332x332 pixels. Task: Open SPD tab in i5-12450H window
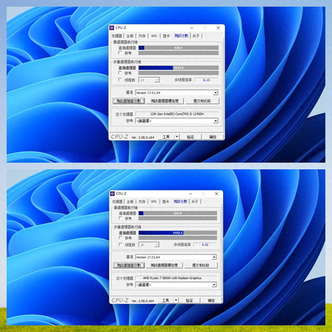pyautogui.click(x=154, y=36)
